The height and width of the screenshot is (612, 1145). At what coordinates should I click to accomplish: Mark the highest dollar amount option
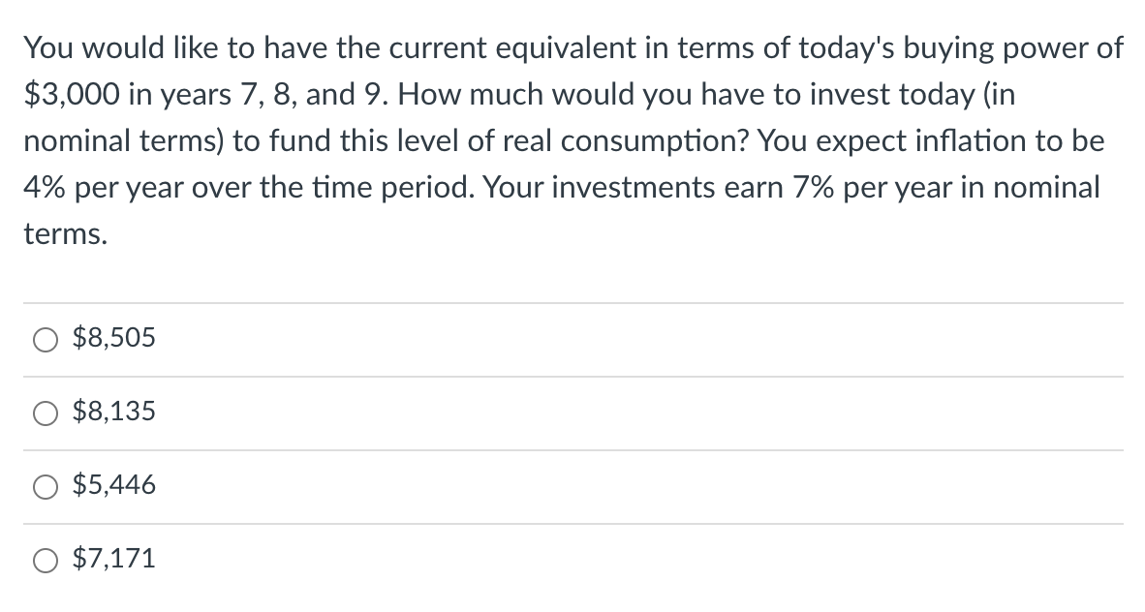click(x=45, y=339)
